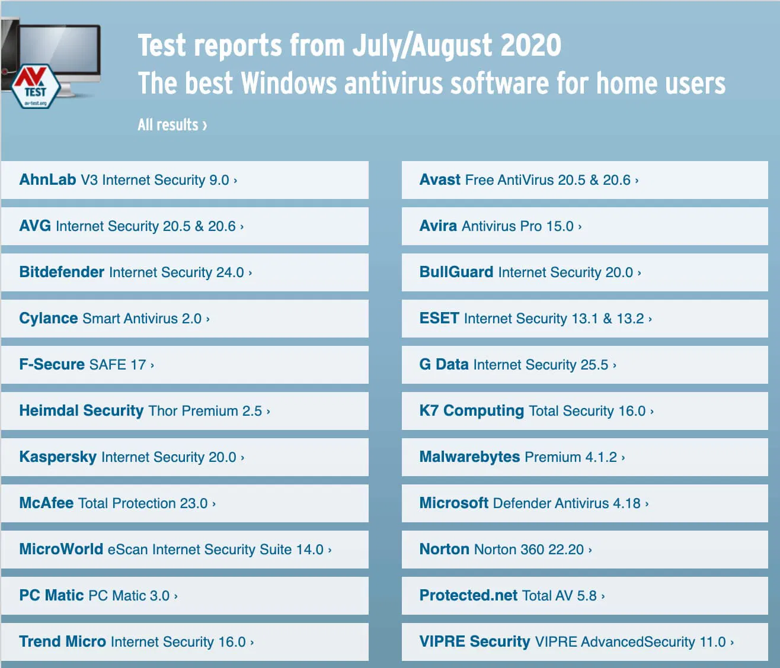Open the AVG Internet Security report
The height and width of the screenshot is (668, 780).
(132, 226)
